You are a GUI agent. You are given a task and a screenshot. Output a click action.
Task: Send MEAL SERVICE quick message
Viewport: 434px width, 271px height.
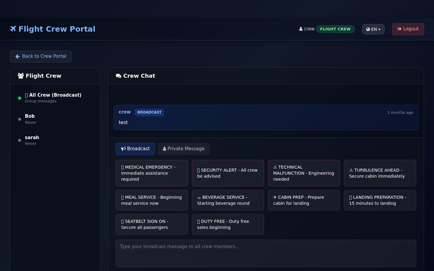152,200
